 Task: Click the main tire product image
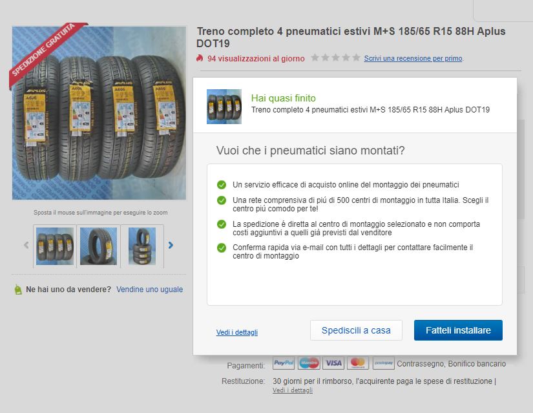(99, 113)
